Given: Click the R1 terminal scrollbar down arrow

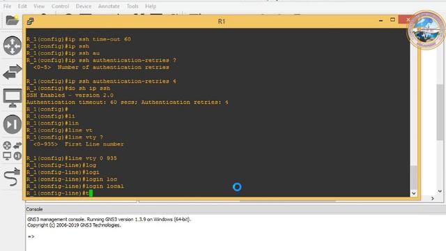Looking at the screenshot, I should coord(414,193).
